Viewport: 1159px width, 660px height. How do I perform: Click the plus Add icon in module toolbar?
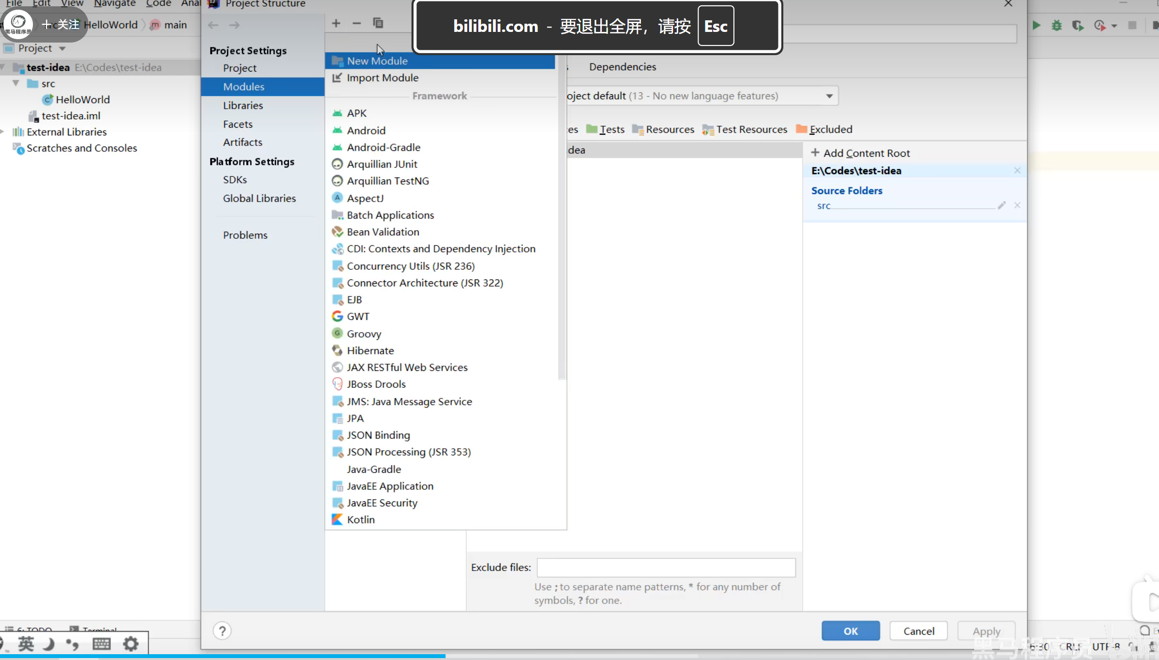click(x=336, y=23)
